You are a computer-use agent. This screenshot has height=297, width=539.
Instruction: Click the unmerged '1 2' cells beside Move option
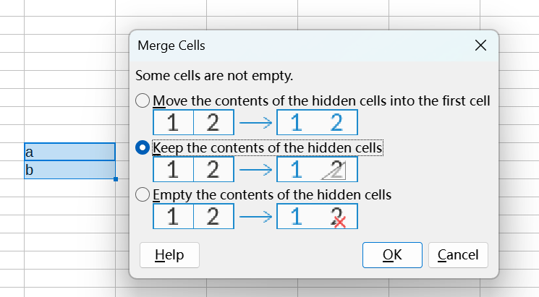[193, 123]
